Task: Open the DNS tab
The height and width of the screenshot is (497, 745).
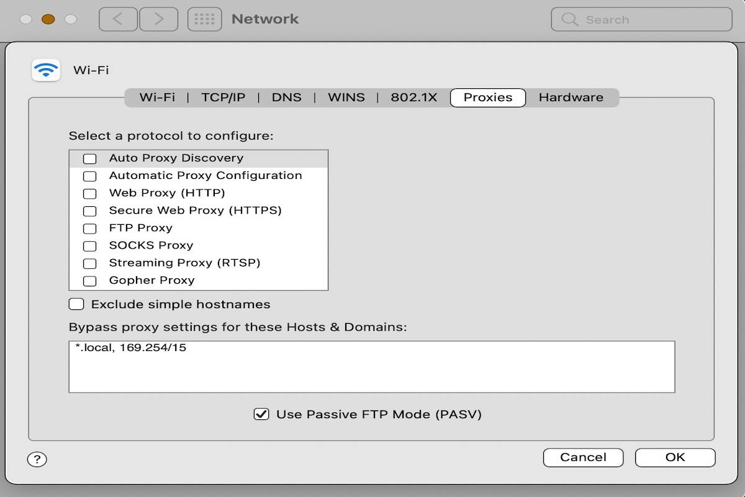Action: tap(286, 97)
